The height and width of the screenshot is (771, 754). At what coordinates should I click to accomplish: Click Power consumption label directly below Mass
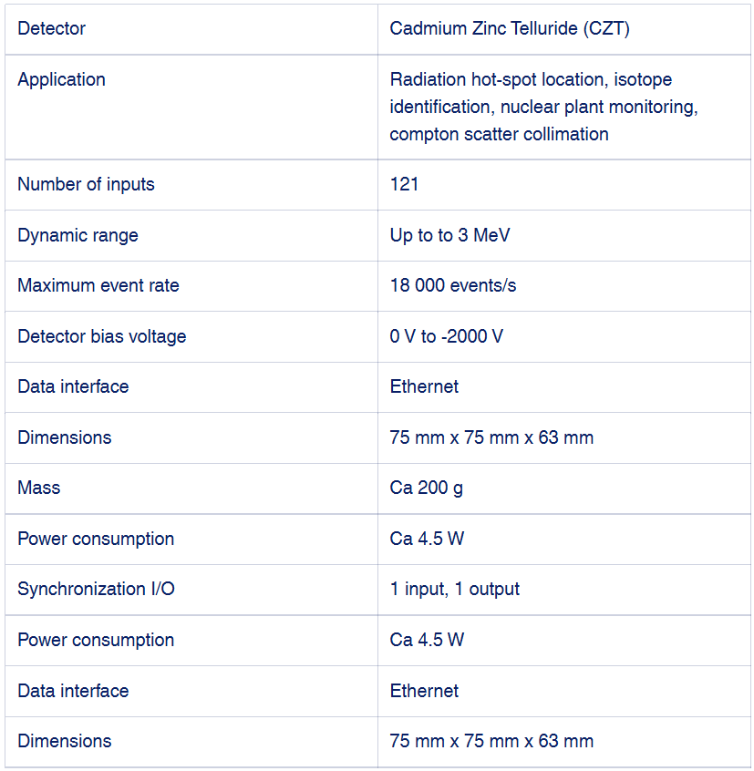point(95,539)
